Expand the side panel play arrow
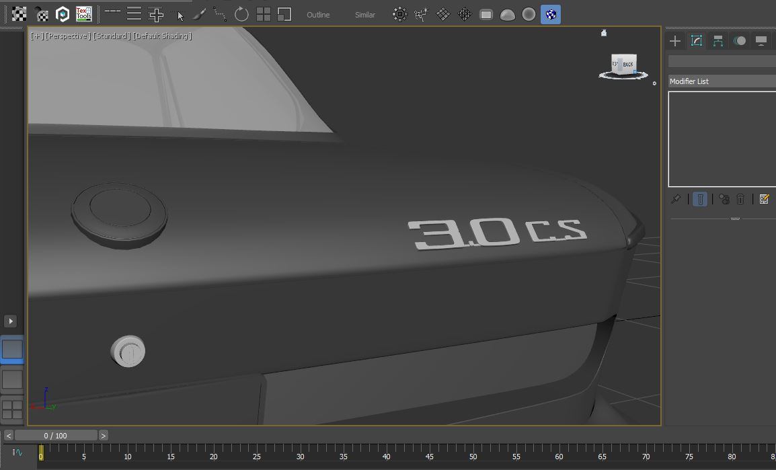The image size is (776, 470). point(10,321)
